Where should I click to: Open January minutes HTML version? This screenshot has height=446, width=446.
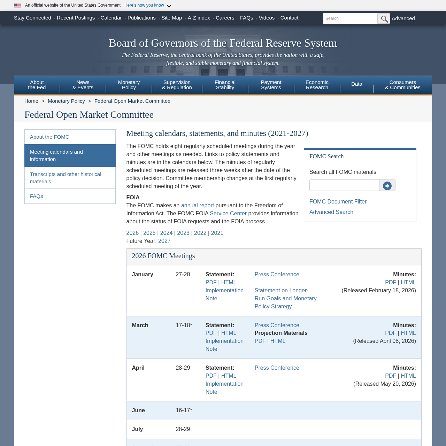point(408,283)
